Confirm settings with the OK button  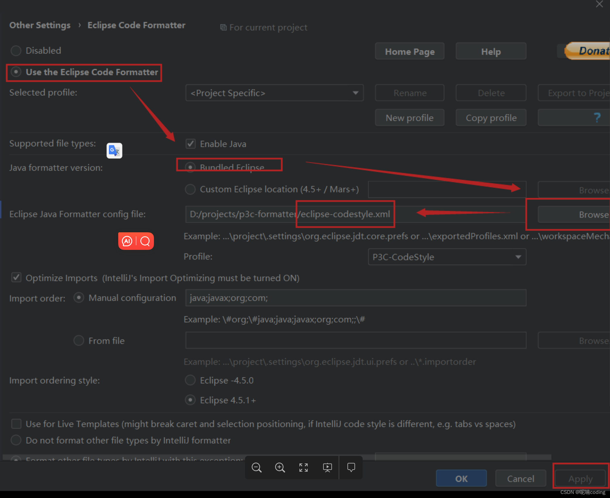[461, 478]
